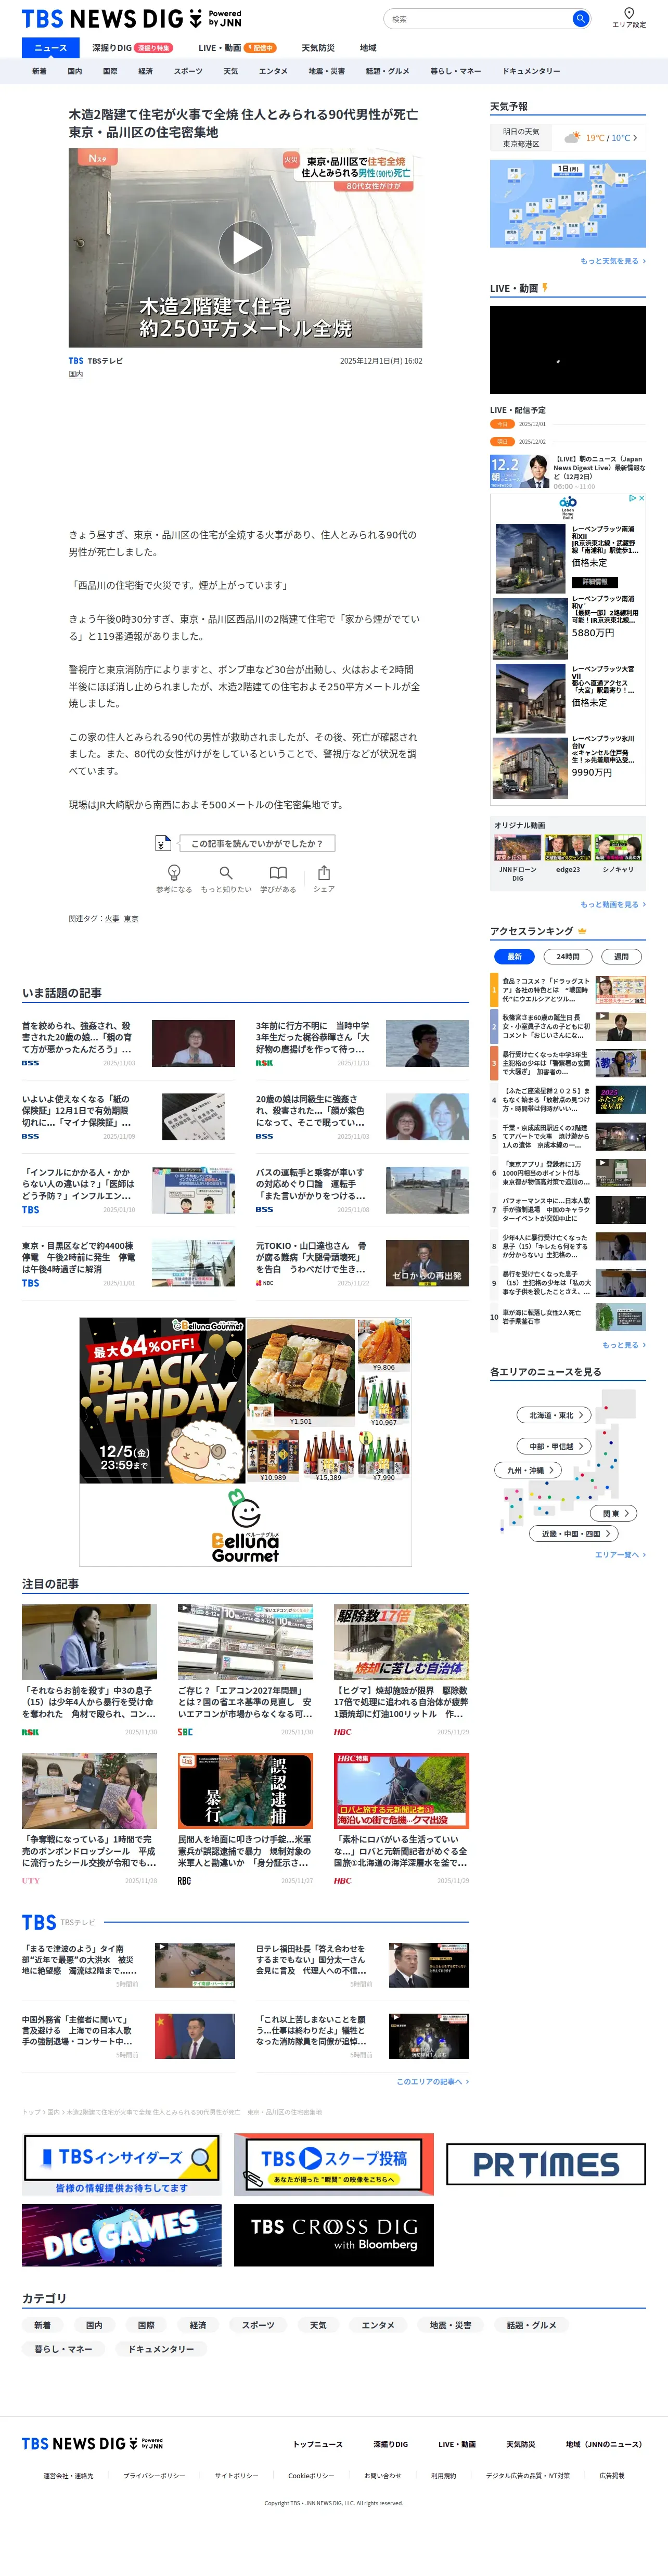The width and height of the screenshot is (668, 2576).
Task: Click the 明日の天気 東京都港区 forecast row
Action: (568, 138)
